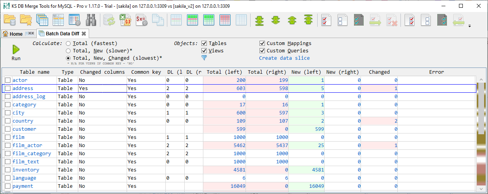Viewport: 488px width, 194px height.
Task: Jump to first difference up arrows with bar
Action: (308, 20)
